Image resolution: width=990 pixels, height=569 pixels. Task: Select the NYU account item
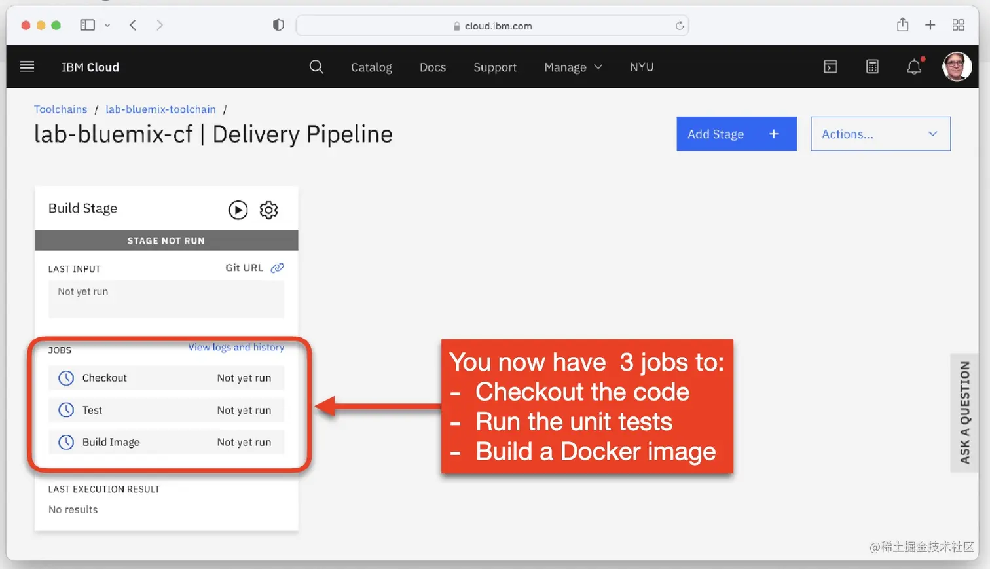(642, 67)
